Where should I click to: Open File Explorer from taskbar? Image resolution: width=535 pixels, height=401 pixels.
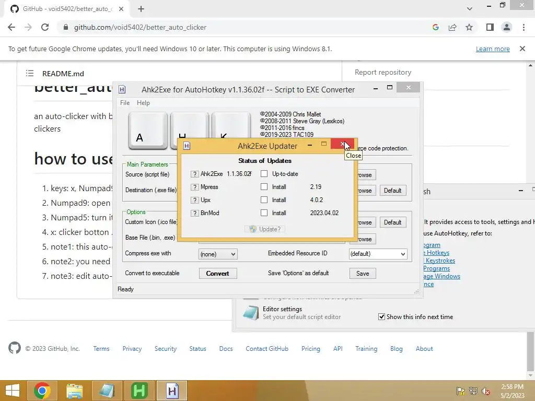click(74, 391)
